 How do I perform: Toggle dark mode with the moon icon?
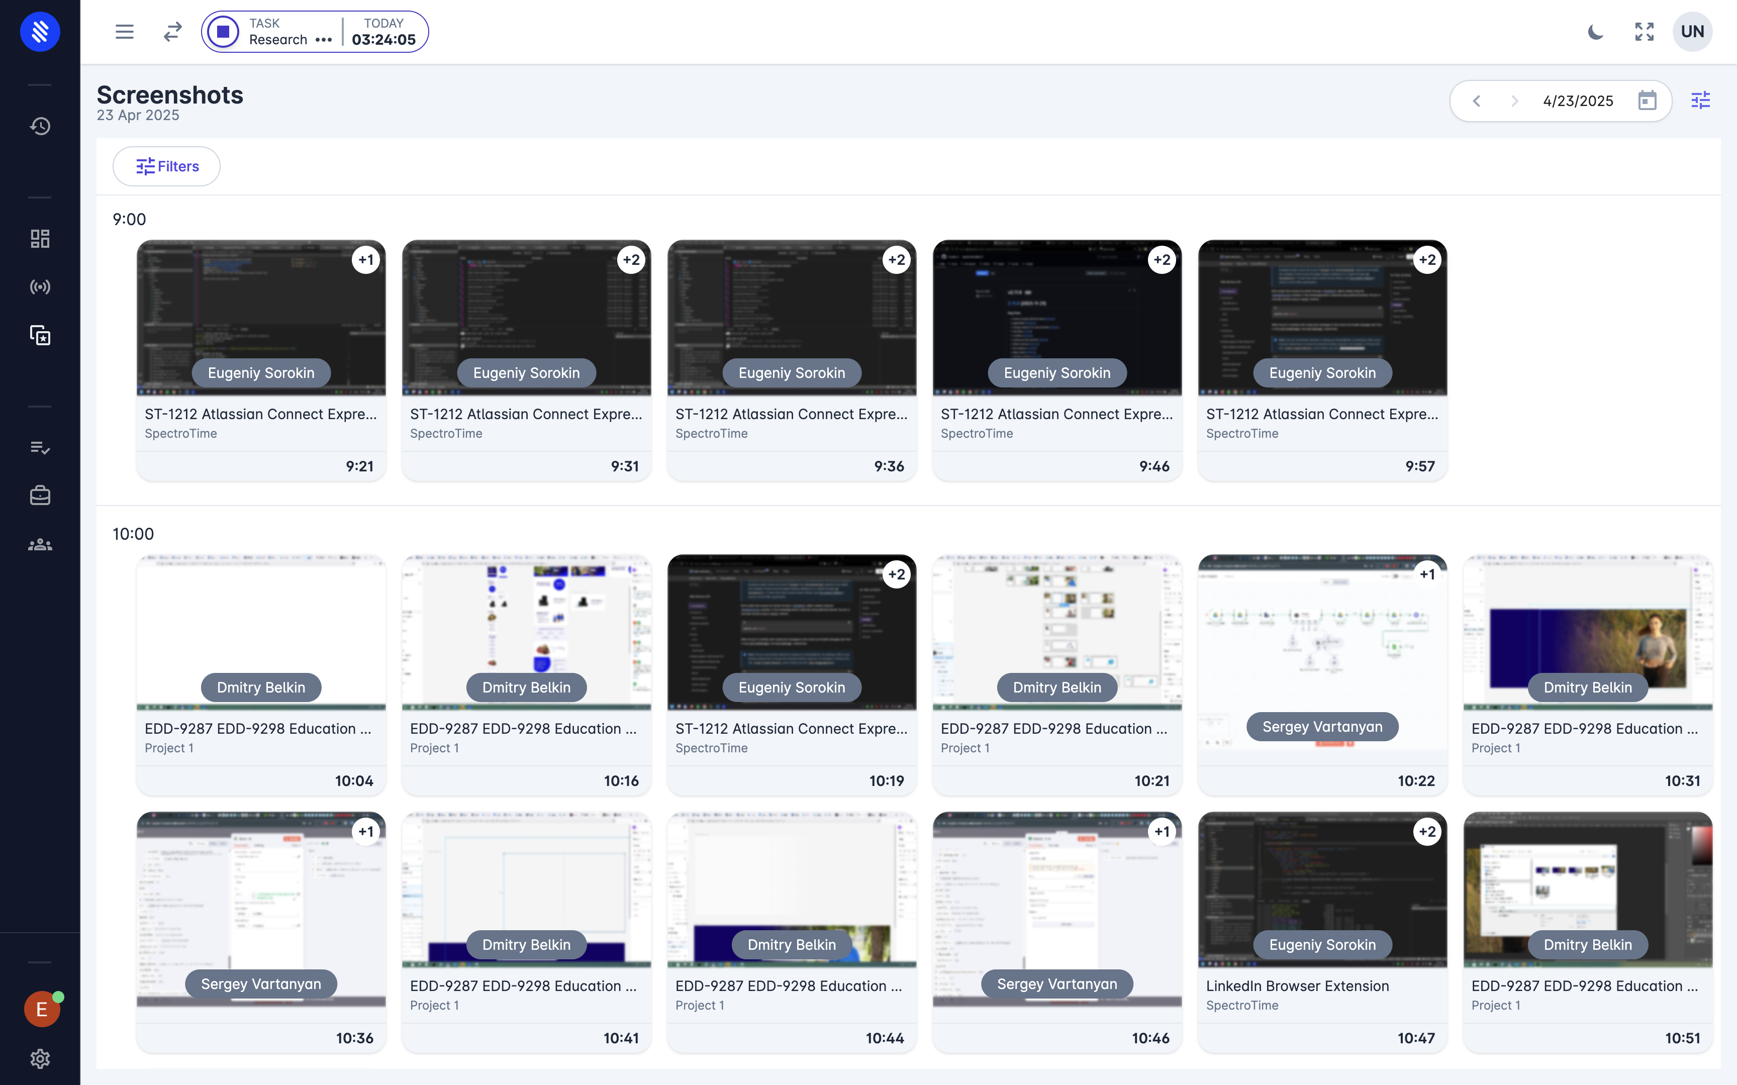coord(1595,32)
